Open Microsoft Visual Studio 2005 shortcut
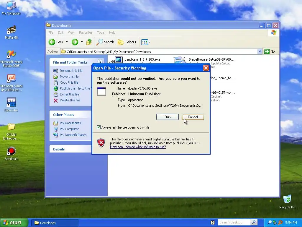Viewport: 302px width, 227px height. coord(11,59)
